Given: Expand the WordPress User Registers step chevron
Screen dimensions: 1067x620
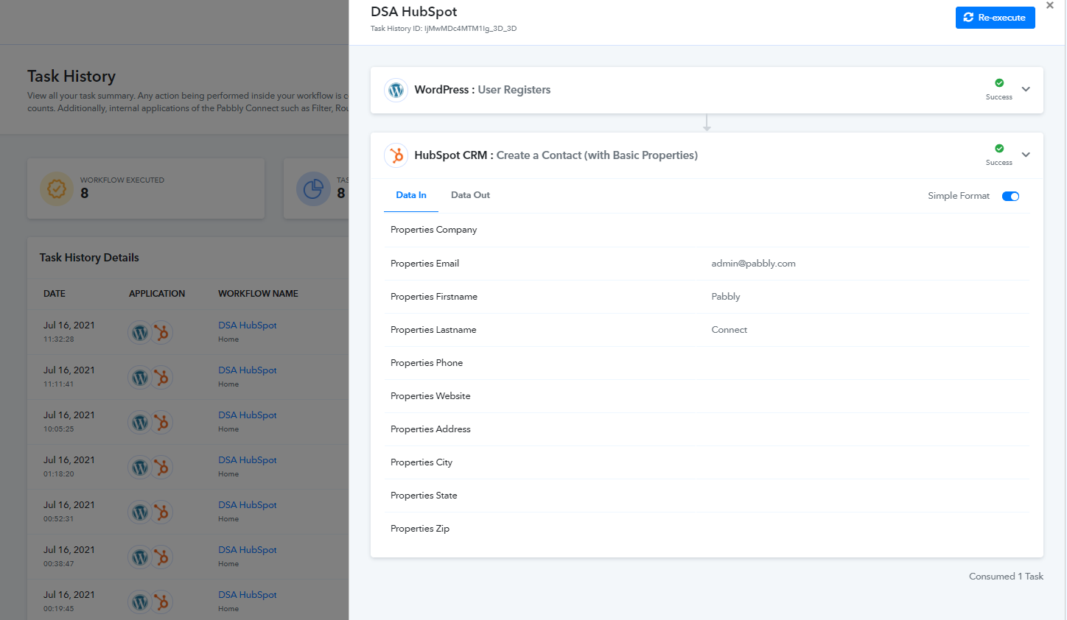Looking at the screenshot, I should [x=1026, y=89].
